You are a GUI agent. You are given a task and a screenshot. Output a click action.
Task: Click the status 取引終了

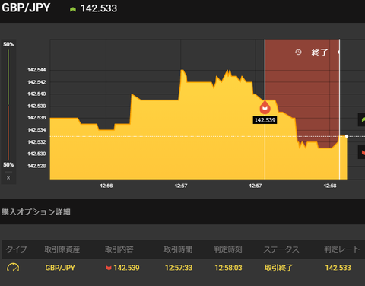tap(278, 268)
